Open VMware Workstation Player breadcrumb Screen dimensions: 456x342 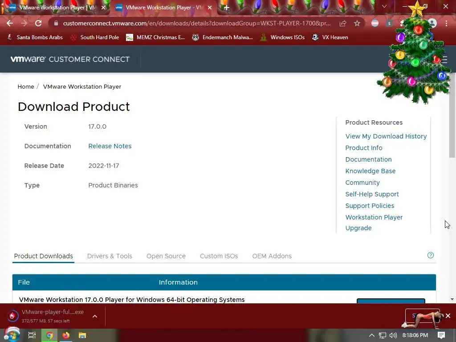click(x=82, y=87)
